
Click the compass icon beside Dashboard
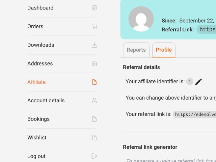click(94, 8)
